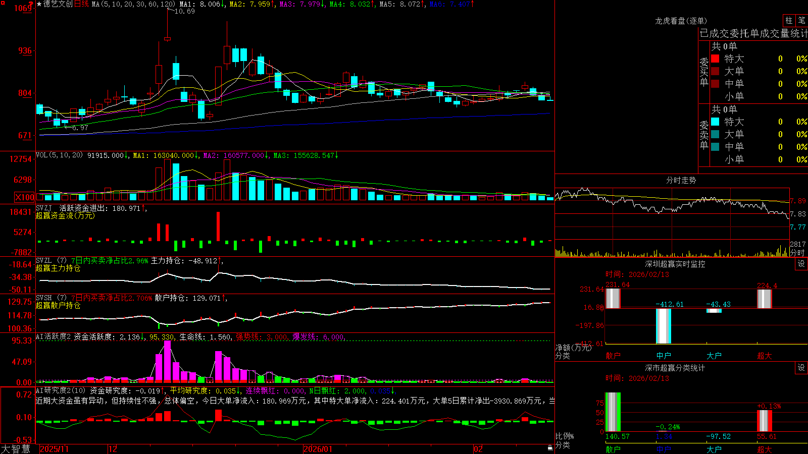Click the 大智慧 logo at bottom-left

[x=16, y=449]
